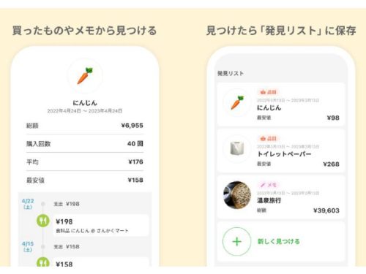Select 新しく見つける link

[x=279, y=241]
